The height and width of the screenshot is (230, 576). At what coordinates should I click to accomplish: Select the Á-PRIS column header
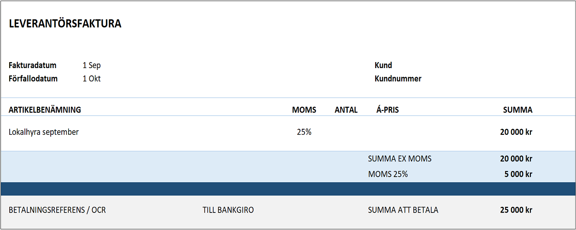click(x=388, y=110)
